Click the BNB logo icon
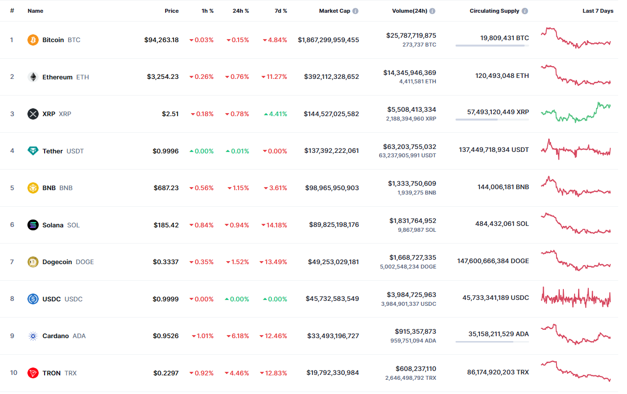The image size is (627, 394). tap(33, 188)
